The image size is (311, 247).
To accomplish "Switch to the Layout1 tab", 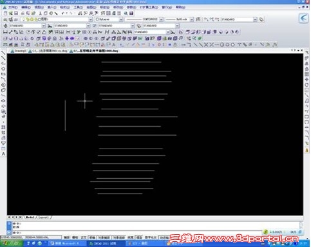I will tap(43, 217).
